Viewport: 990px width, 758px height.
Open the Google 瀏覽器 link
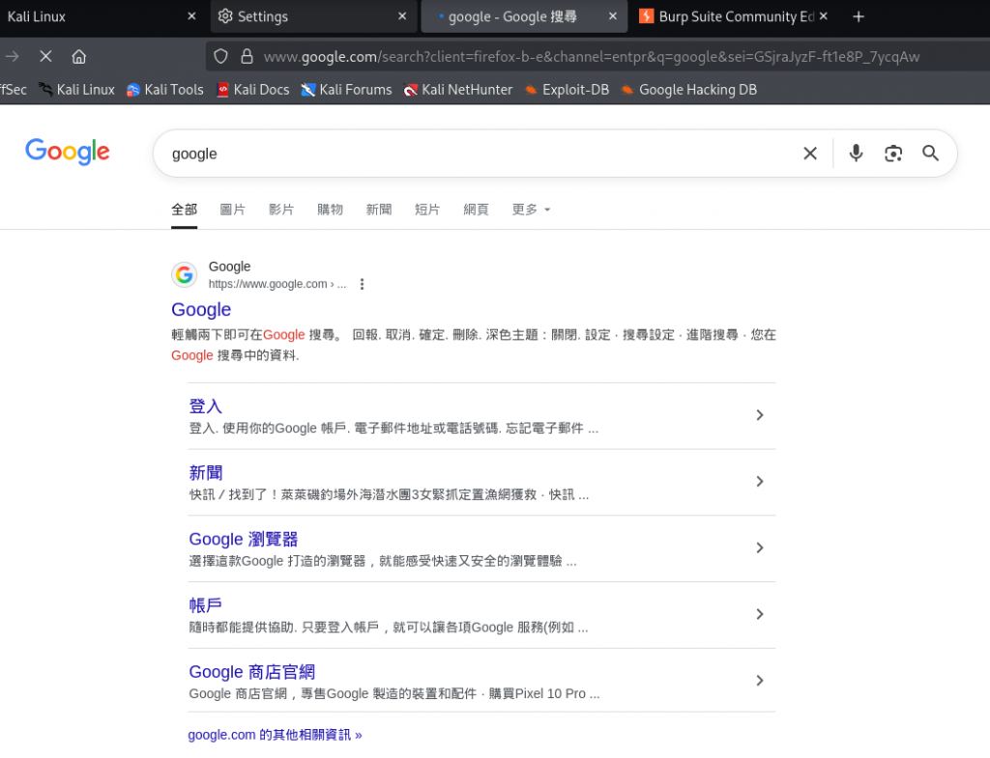pyautogui.click(x=243, y=539)
